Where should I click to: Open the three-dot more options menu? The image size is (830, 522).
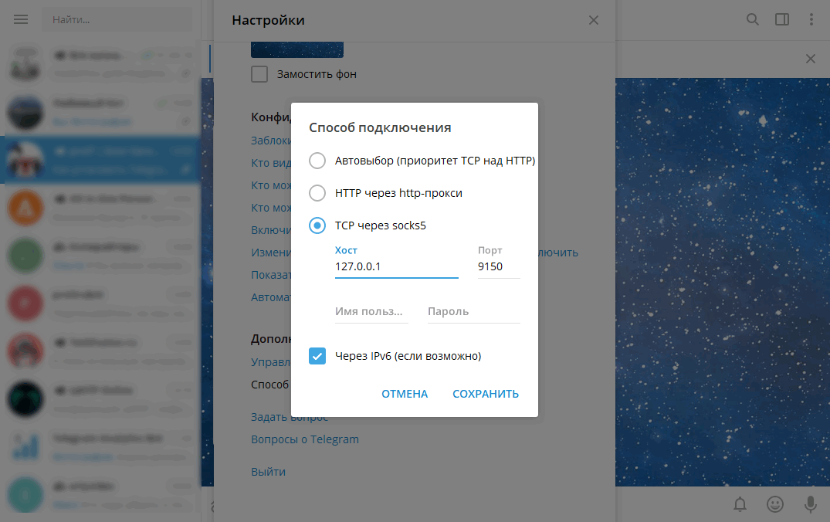pos(811,19)
